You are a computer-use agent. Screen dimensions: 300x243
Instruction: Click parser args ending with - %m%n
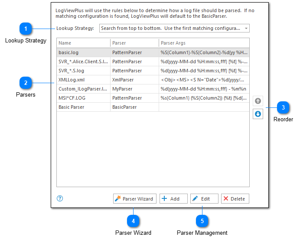204,89
